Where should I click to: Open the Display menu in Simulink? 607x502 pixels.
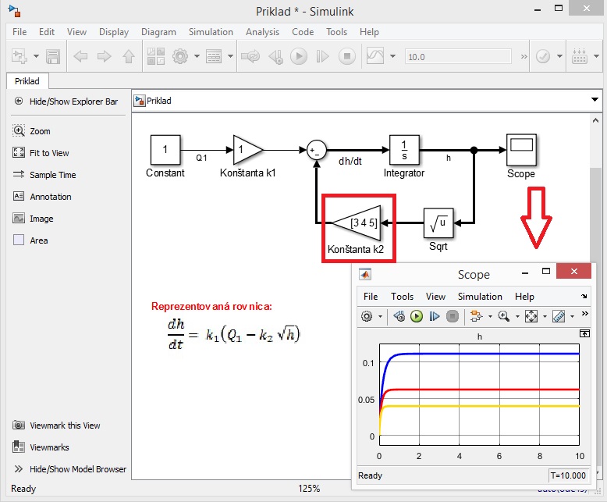[x=113, y=32]
